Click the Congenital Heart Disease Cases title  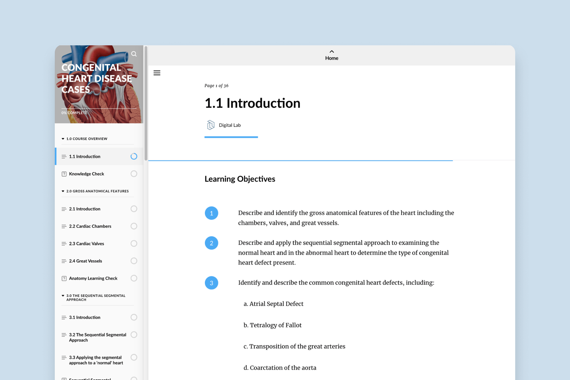tap(97, 78)
